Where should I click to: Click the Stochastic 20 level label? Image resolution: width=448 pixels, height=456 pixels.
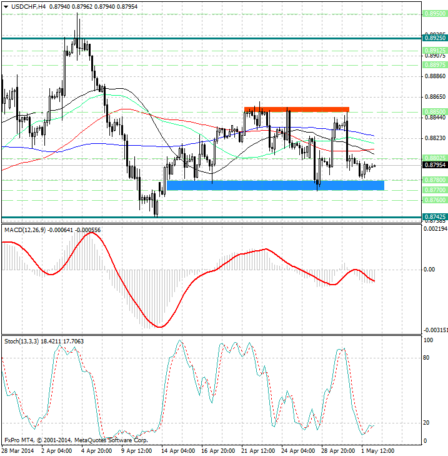[426, 423]
